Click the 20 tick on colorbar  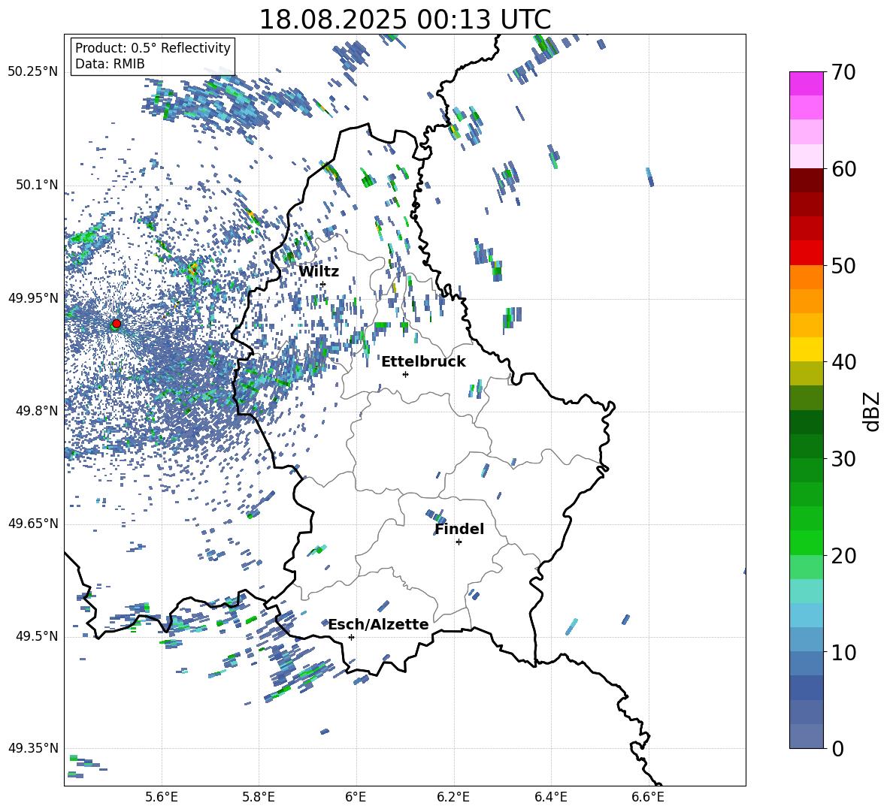click(843, 556)
